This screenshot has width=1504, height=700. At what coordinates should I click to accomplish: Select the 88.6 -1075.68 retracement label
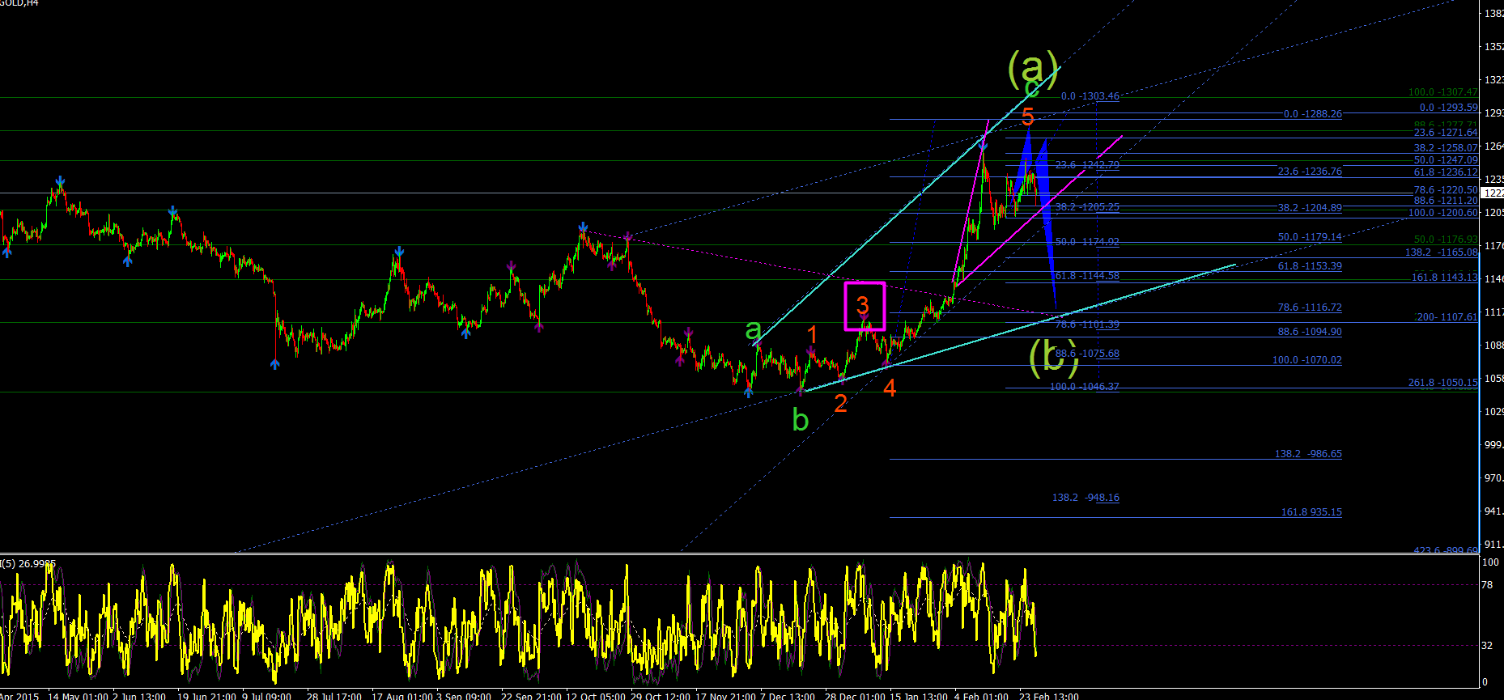[1087, 354]
